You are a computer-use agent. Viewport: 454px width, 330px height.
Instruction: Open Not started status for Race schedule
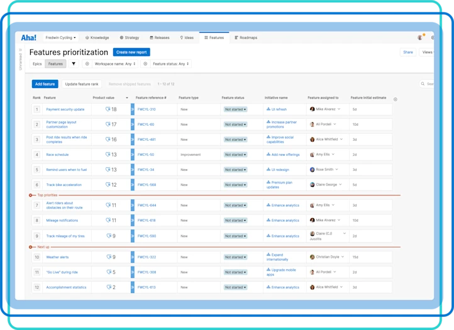(235, 155)
